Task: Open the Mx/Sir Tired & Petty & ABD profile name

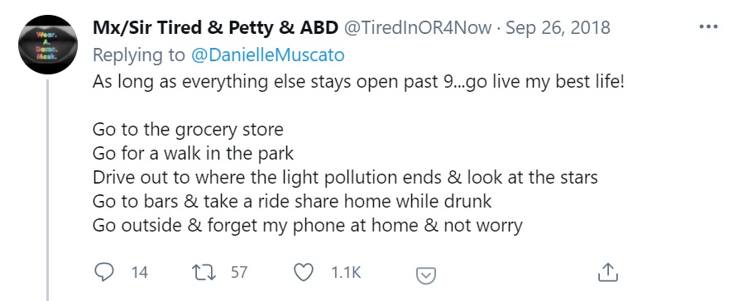Action: pyautogui.click(x=215, y=28)
